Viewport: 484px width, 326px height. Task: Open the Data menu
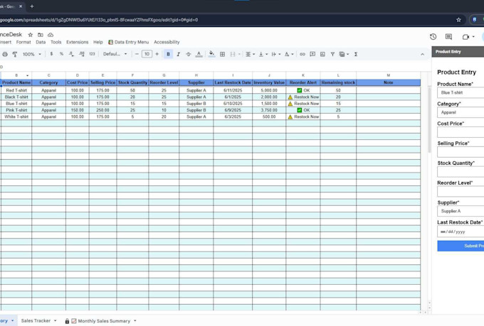point(41,42)
